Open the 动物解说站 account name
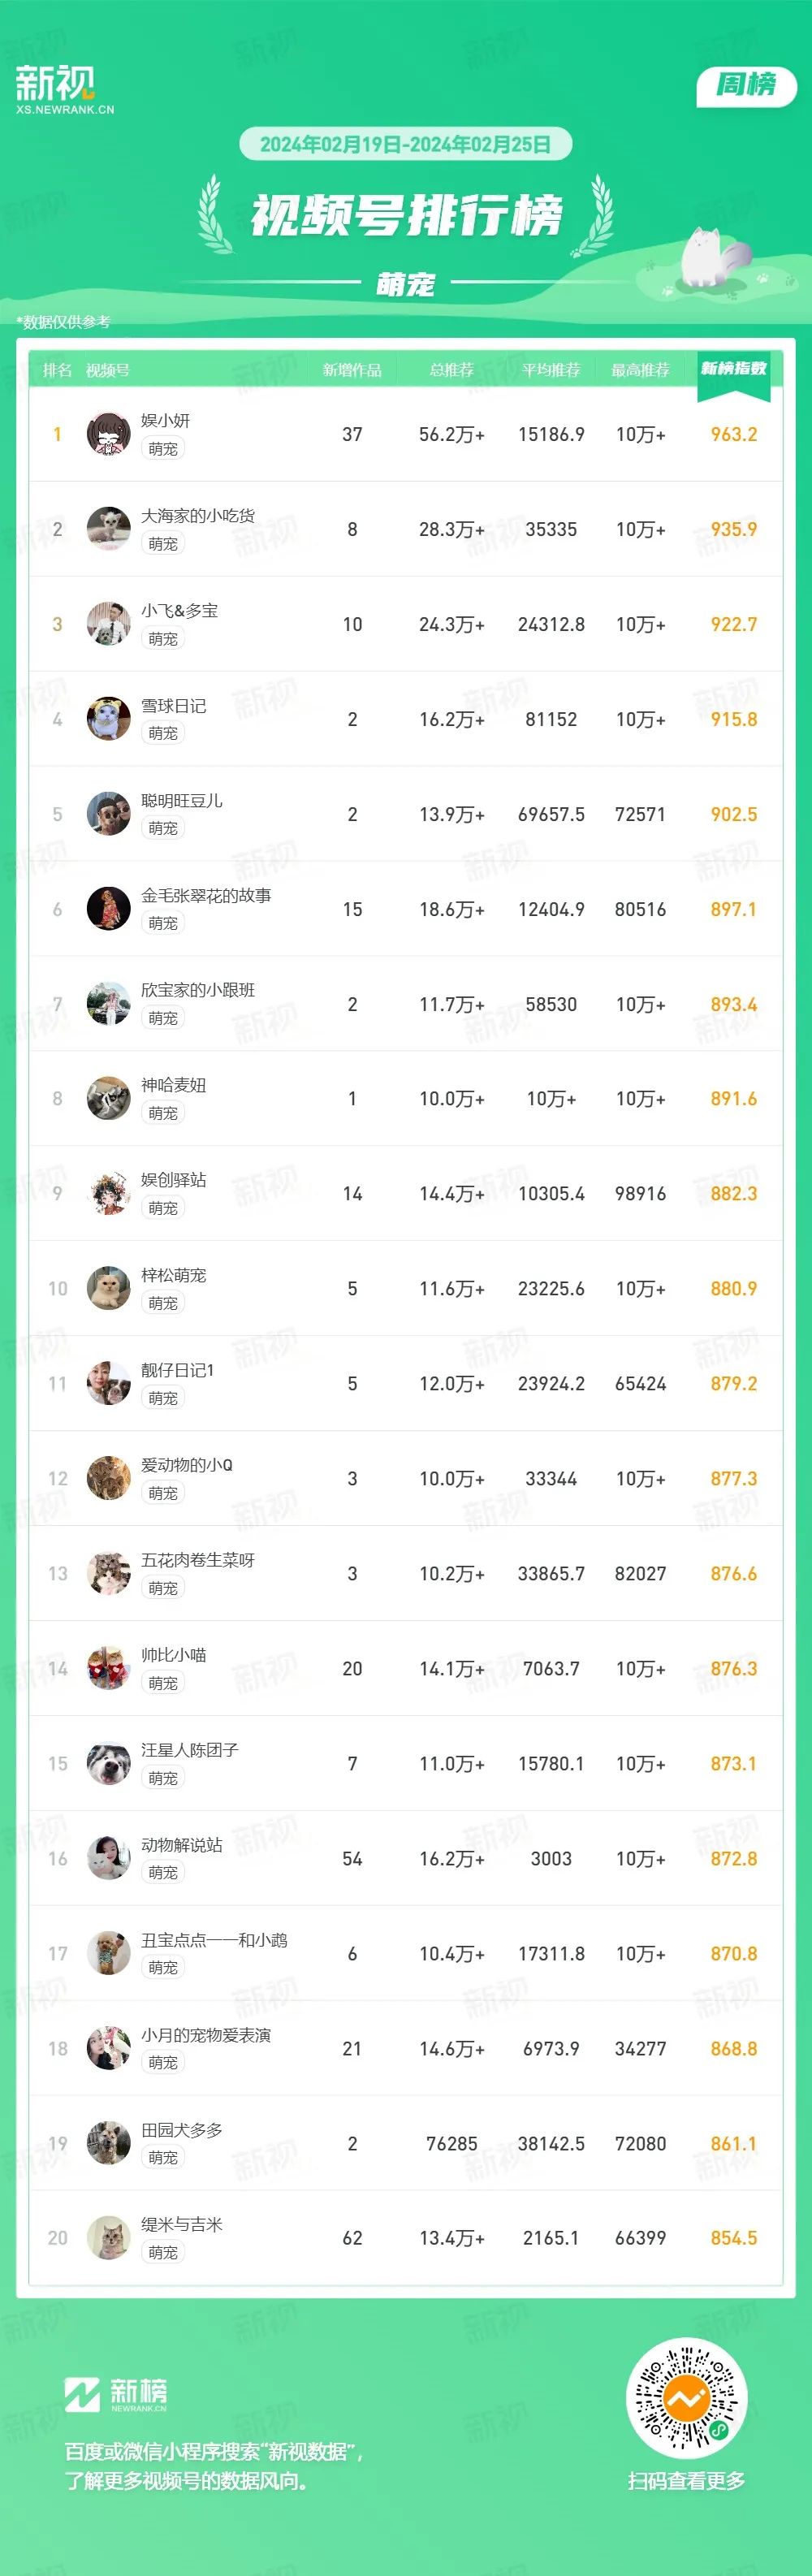Viewport: 812px width, 2576px height. point(182,1845)
